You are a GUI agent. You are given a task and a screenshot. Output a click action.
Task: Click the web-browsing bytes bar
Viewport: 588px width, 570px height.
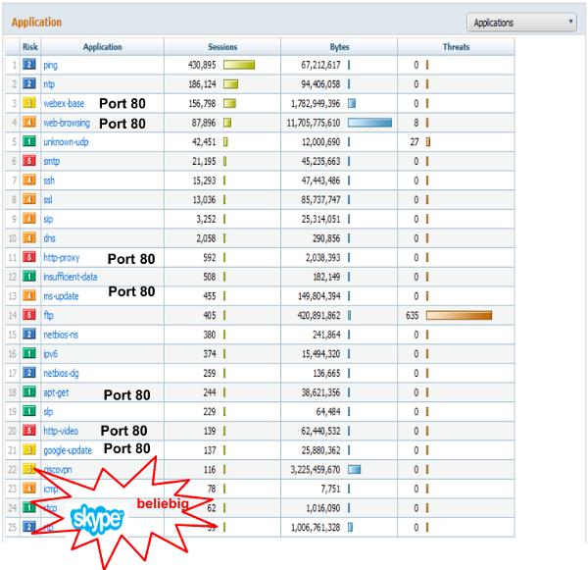(x=369, y=123)
